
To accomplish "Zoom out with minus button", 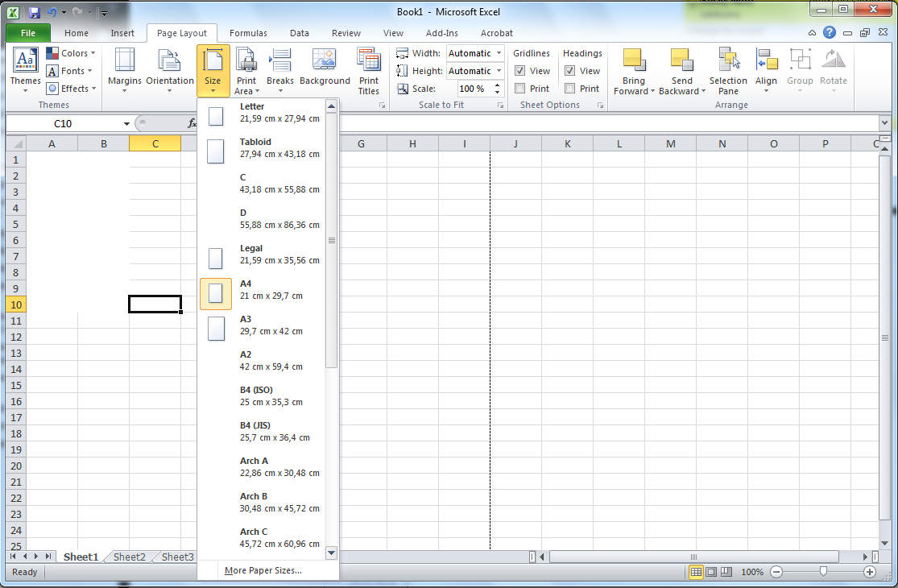I will coord(776,572).
